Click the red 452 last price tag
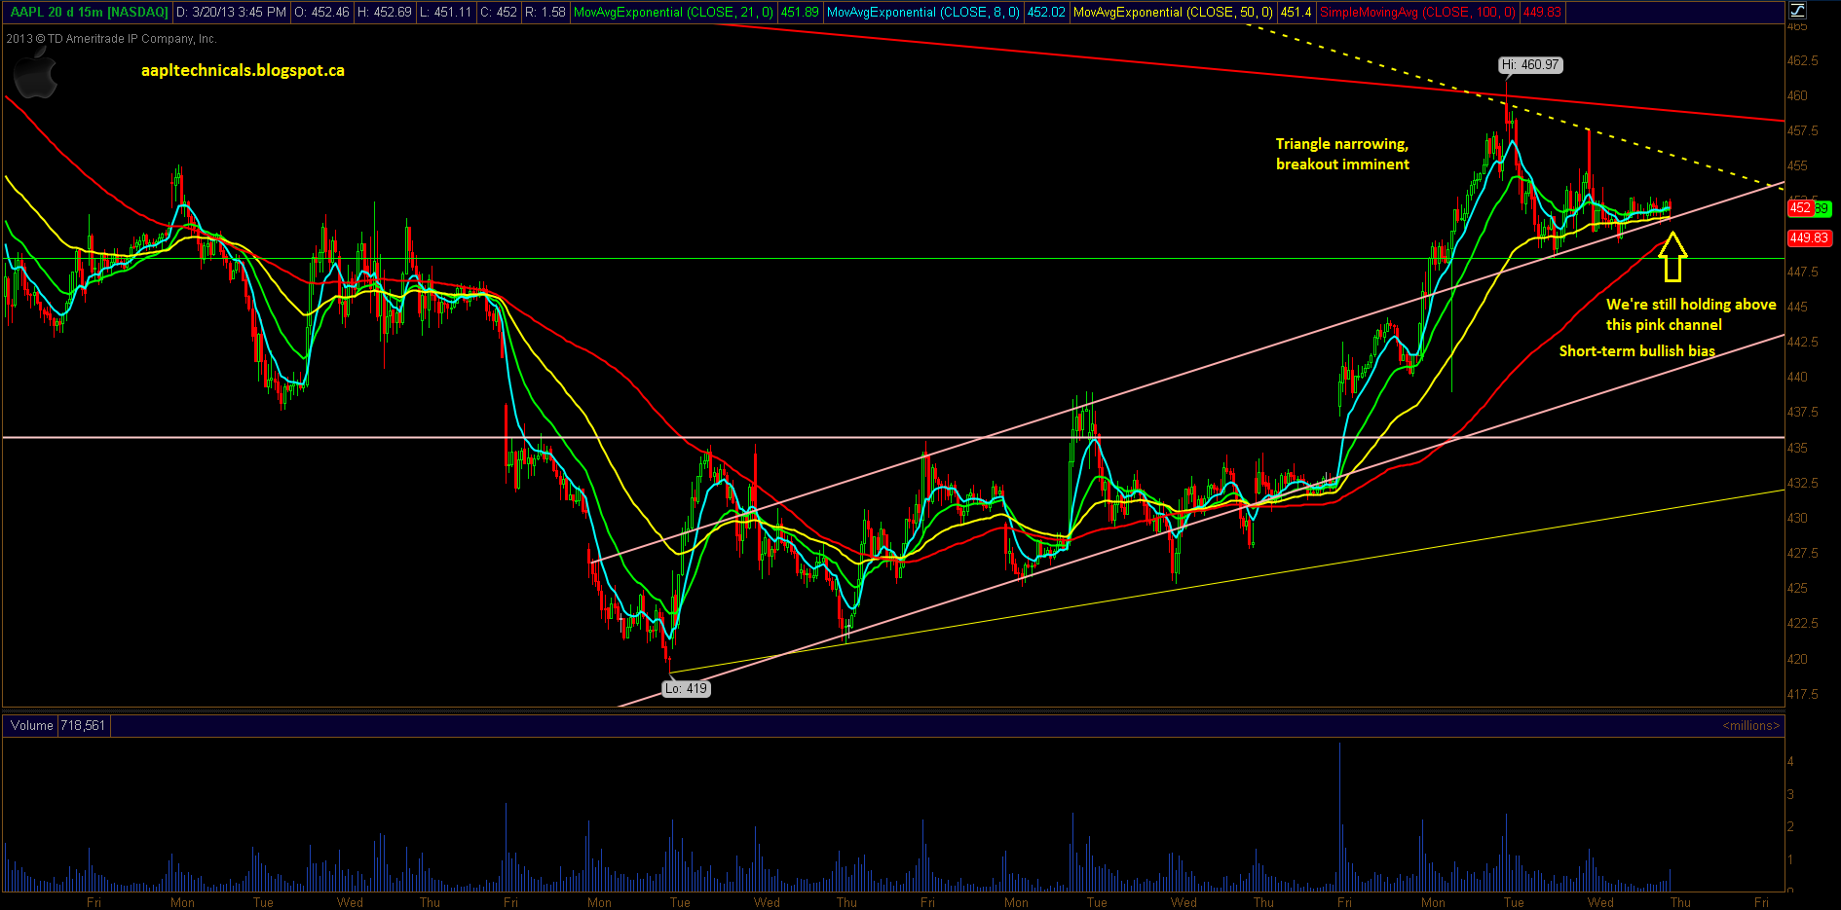 click(1800, 208)
